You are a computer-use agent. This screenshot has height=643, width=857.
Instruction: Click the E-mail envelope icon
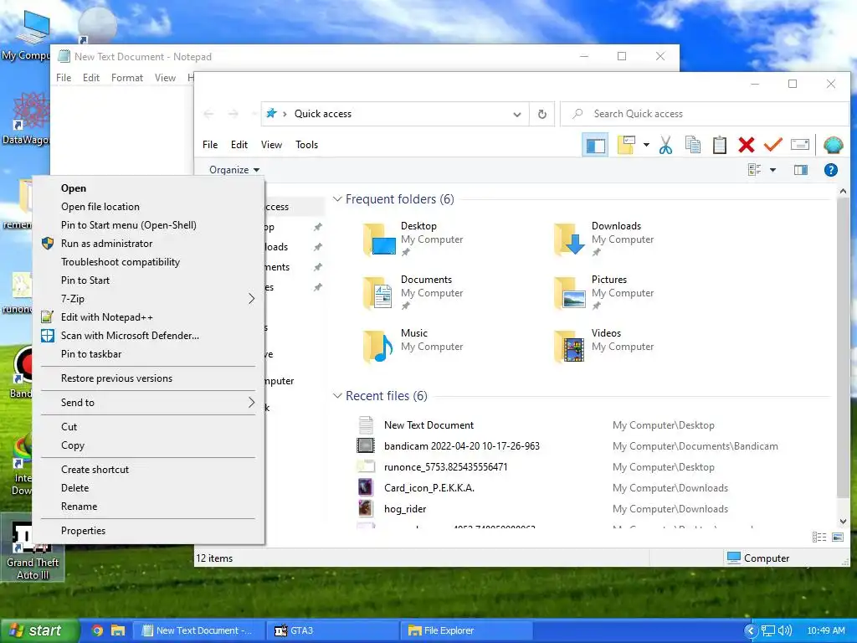coord(799,145)
